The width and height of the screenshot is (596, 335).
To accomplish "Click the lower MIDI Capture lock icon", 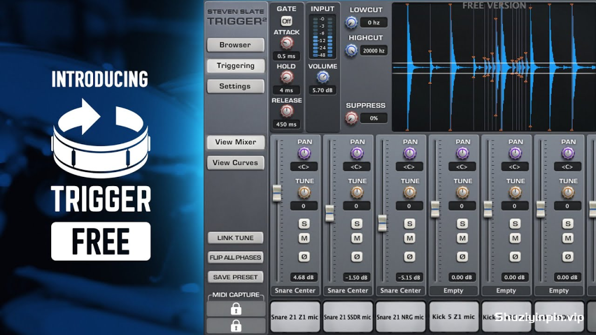I will [236, 326].
